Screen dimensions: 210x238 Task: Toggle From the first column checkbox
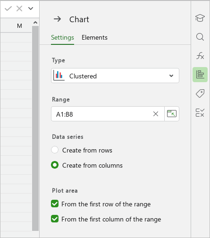(55, 219)
